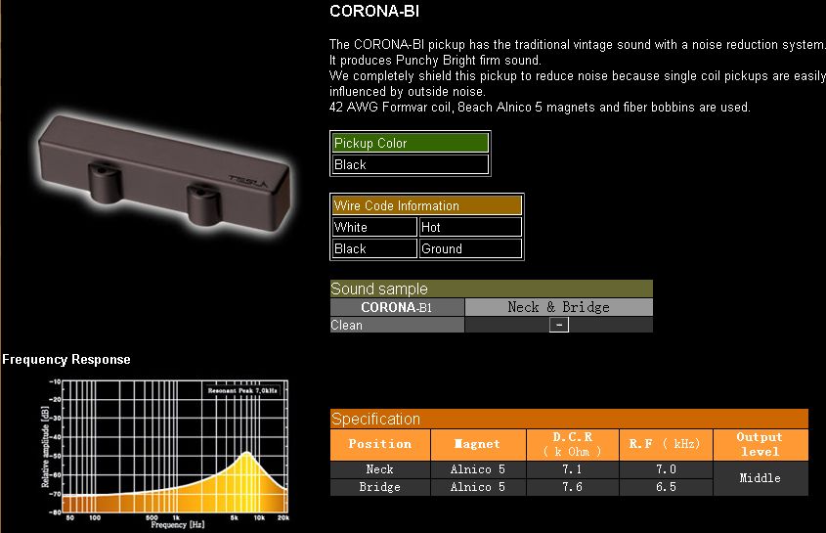This screenshot has width=826, height=533.
Task: Click the Specification section header
Action: pyautogui.click(x=569, y=419)
